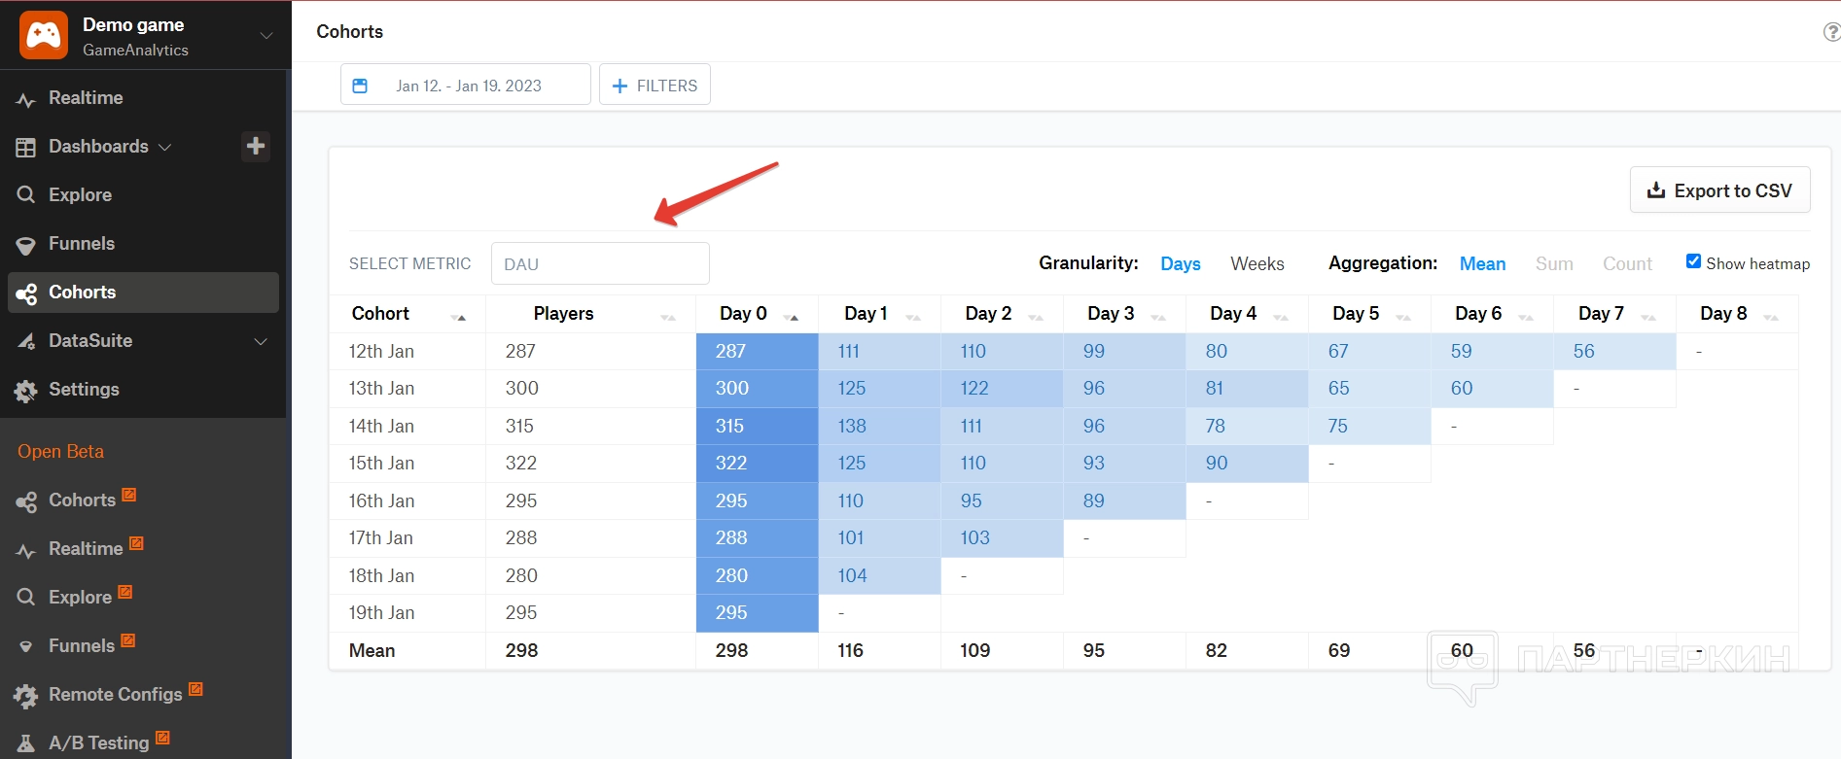Switch granularity to Weeks
This screenshot has height=759, width=1841.
pos(1257,263)
